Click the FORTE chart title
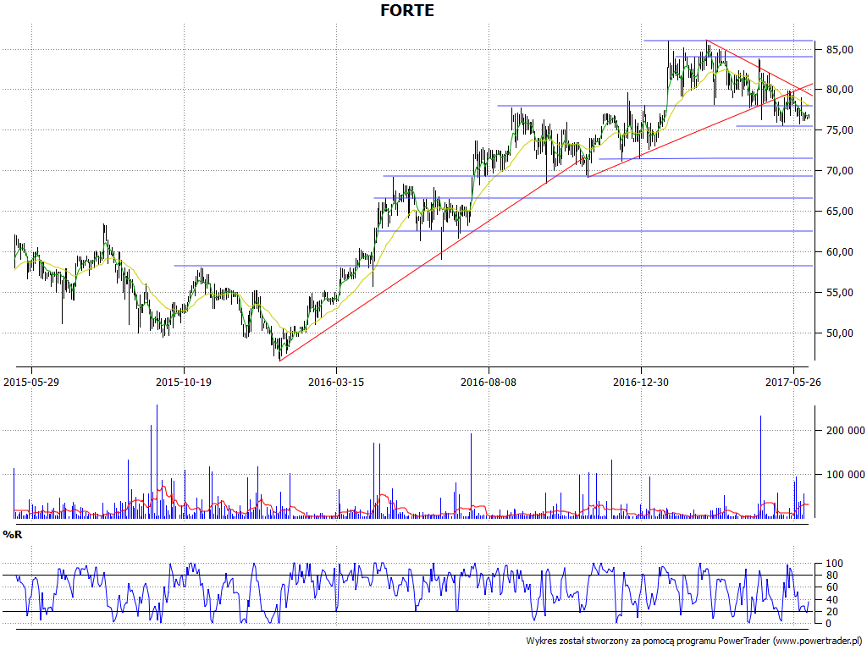Screen dimensions: 867x650 coord(407,10)
